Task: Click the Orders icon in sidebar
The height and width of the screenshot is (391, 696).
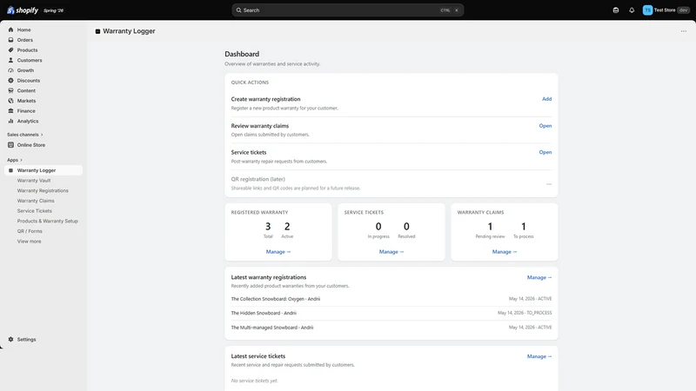Action: 10,40
